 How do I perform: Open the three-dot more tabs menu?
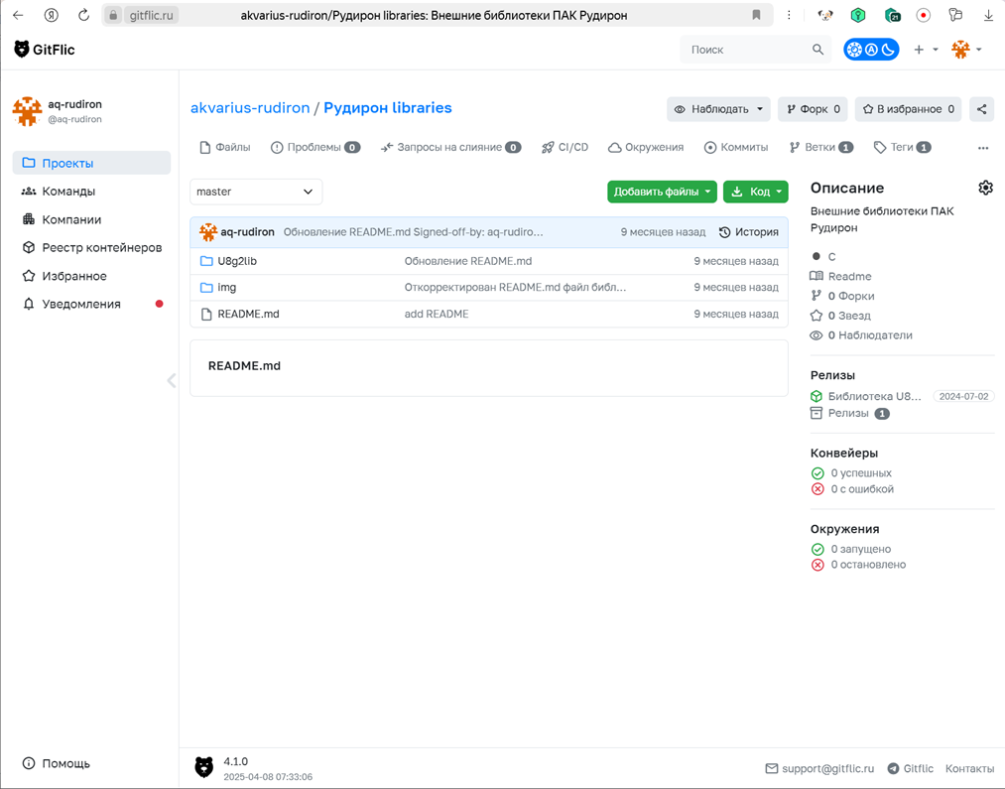[x=983, y=148]
